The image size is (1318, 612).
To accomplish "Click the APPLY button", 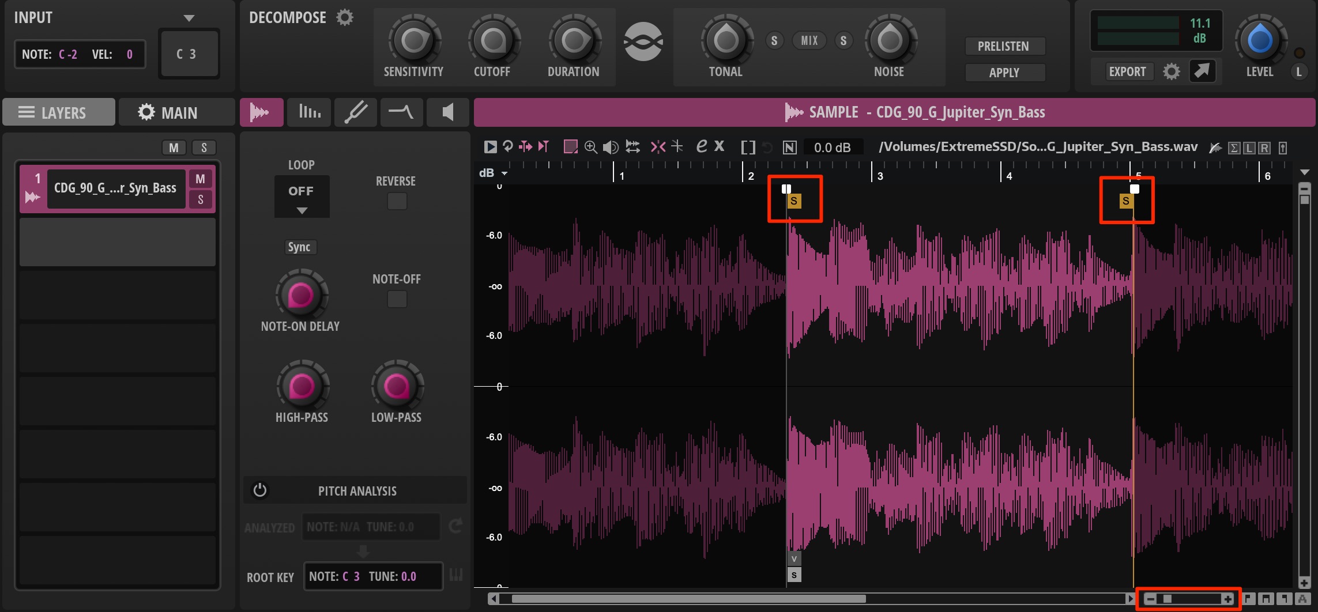I will pos(1004,73).
